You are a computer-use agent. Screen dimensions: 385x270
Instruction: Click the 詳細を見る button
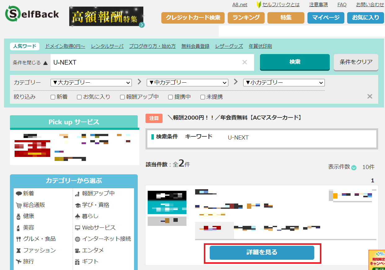262,253
